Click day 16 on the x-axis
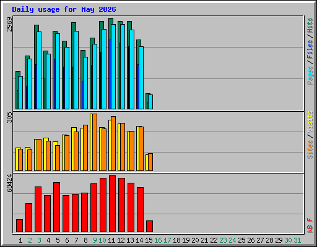317x247 pixels. 158,240
